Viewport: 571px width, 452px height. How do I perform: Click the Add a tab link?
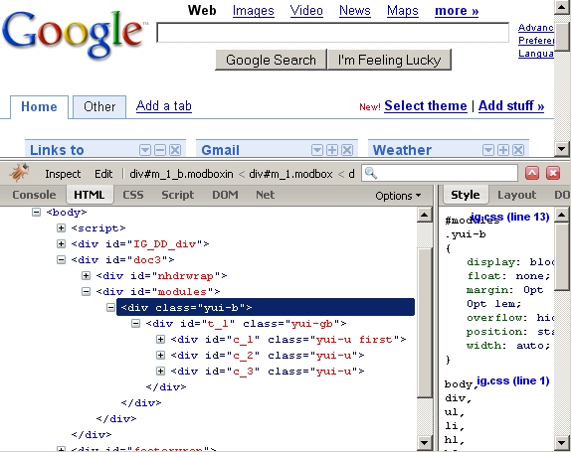point(164,106)
